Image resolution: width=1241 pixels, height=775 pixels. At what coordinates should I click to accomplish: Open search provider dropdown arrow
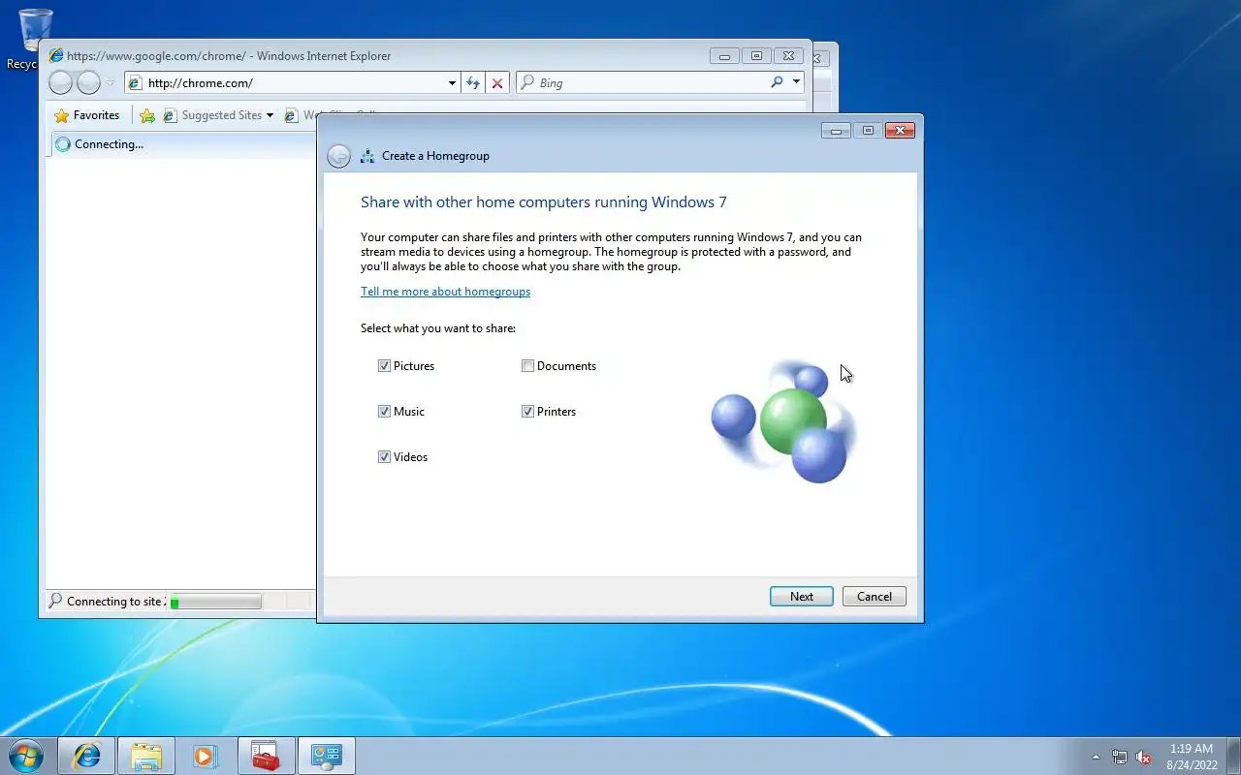point(796,82)
